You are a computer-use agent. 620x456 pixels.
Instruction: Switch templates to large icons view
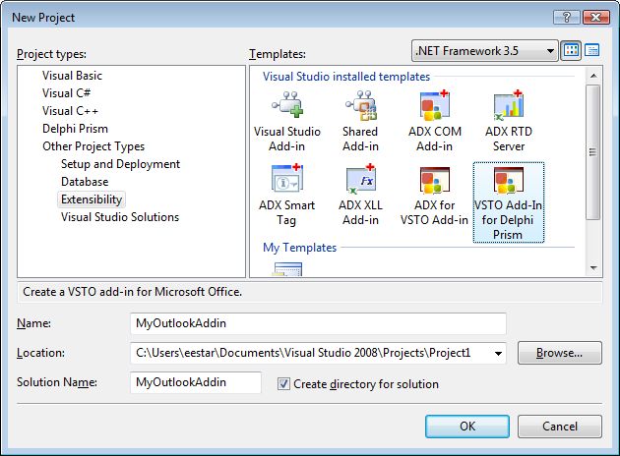pos(571,50)
